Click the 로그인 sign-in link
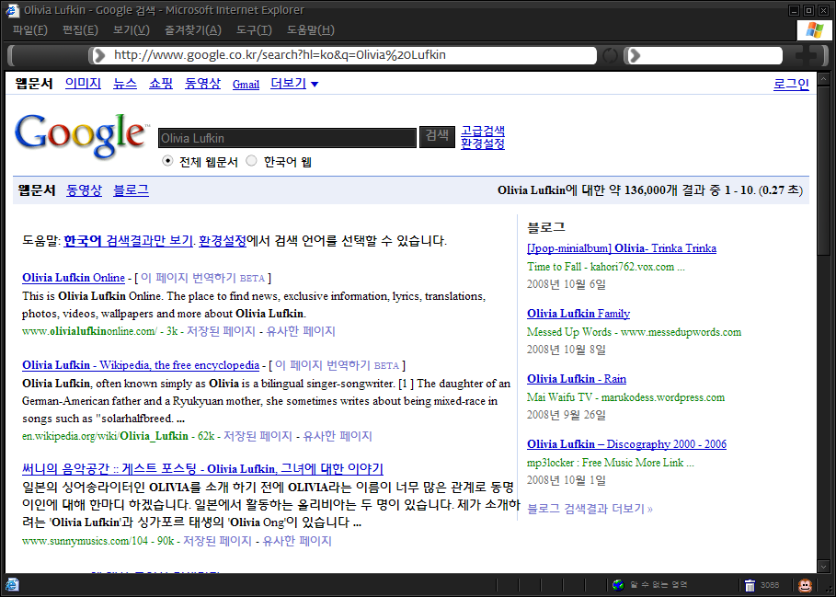The width and height of the screenshot is (836, 597). point(791,85)
